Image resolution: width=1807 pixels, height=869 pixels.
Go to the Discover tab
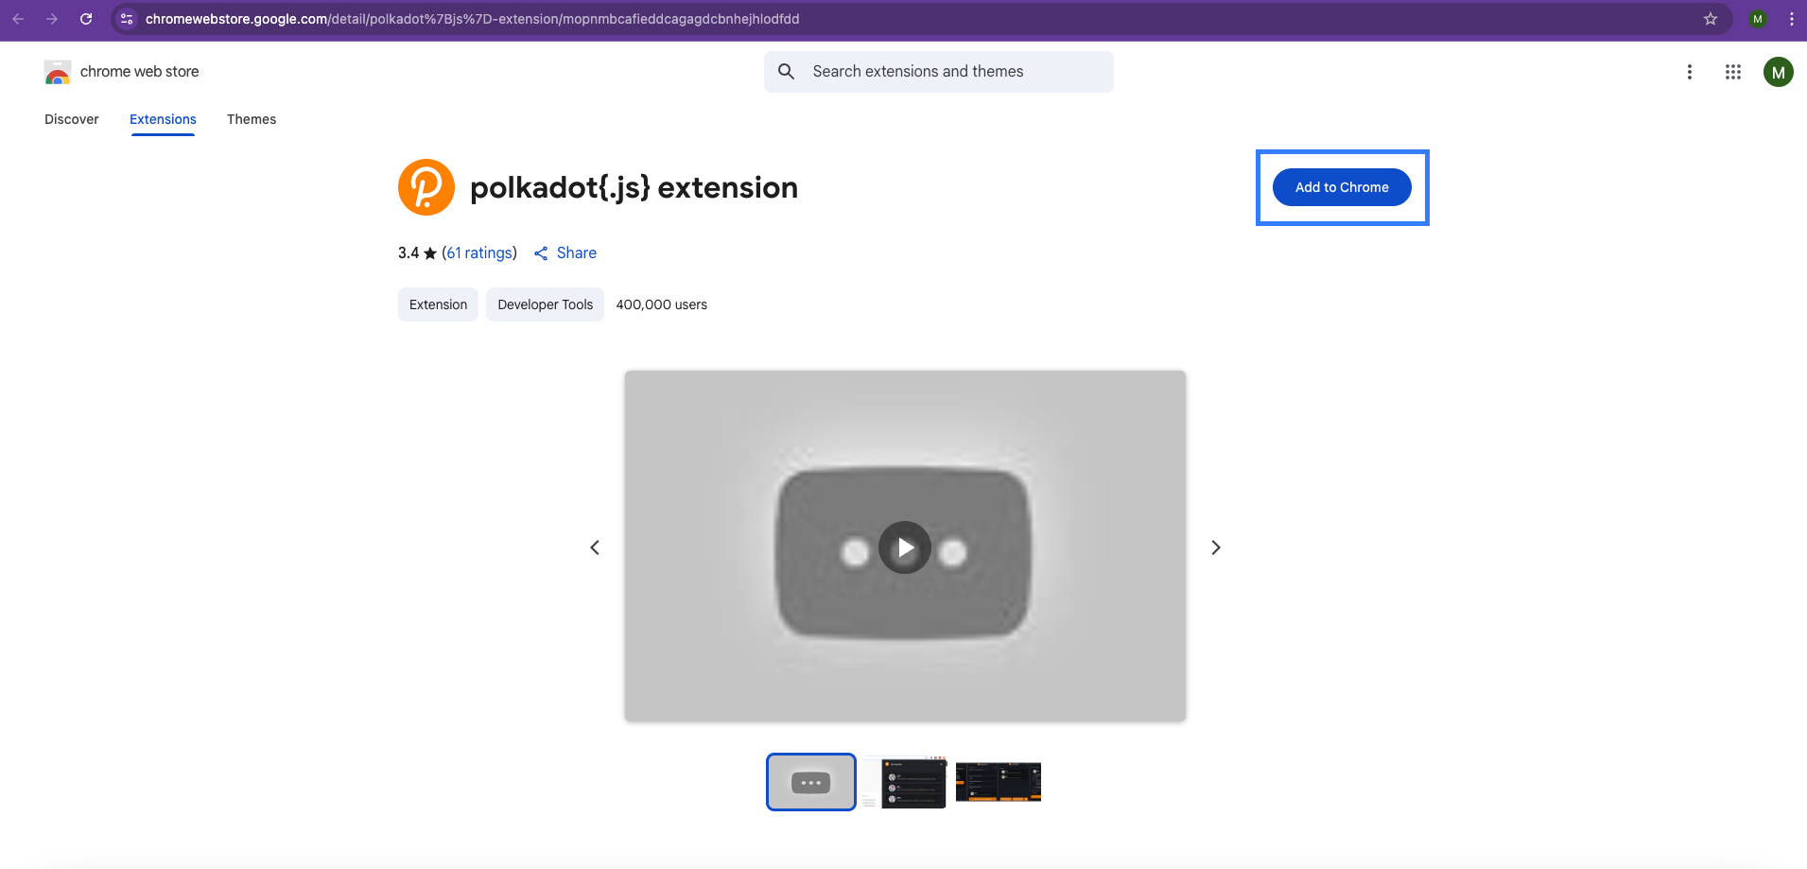pyautogui.click(x=72, y=119)
